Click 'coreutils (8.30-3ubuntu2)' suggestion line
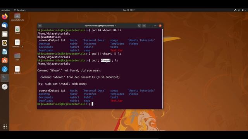The width and height of the screenshot is (248, 139). click(x=80, y=77)
